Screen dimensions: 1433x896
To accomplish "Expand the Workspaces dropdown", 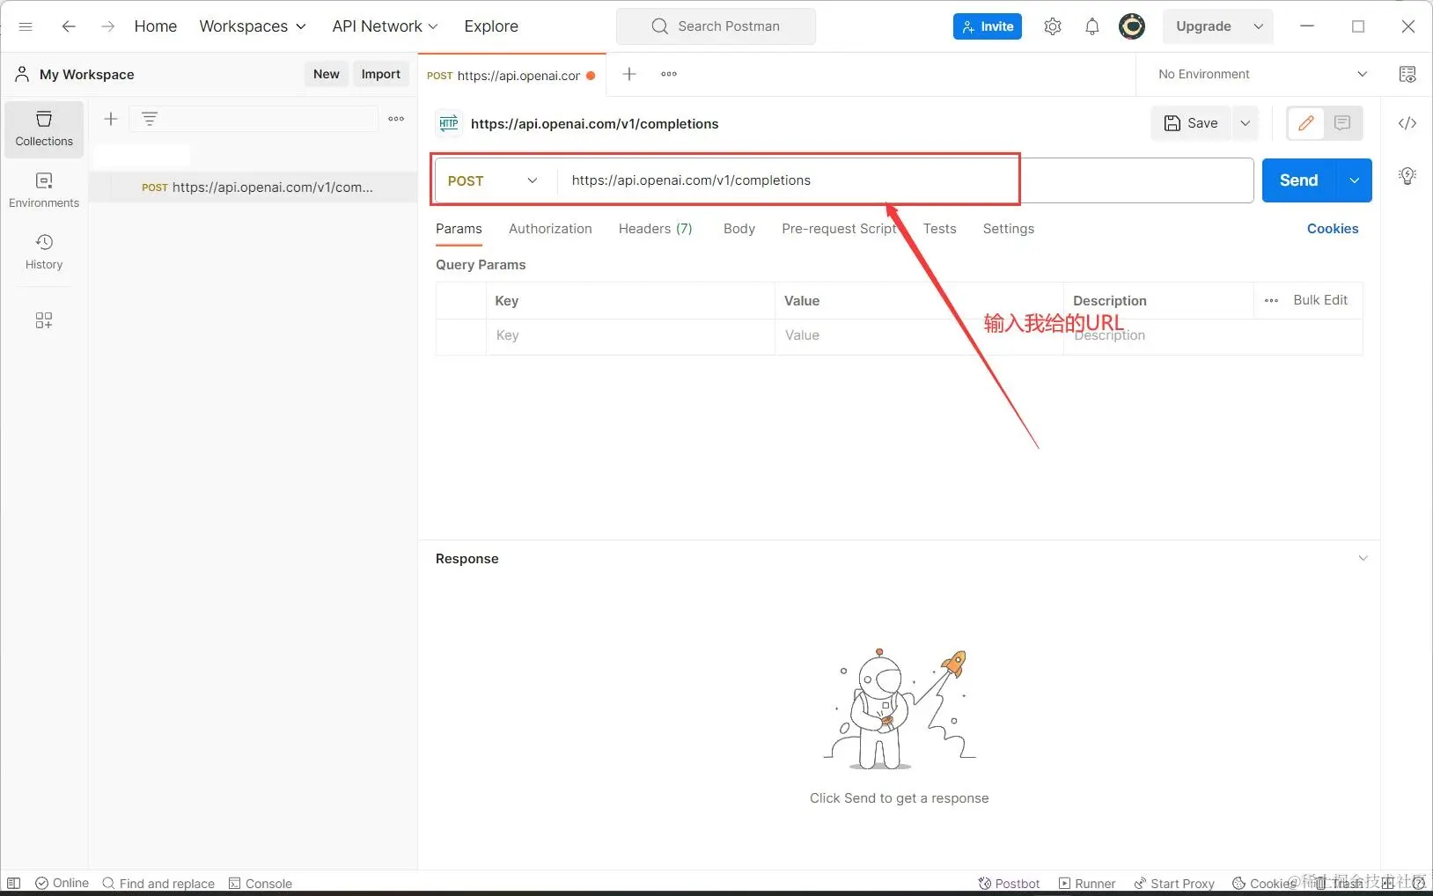I will tap(253, 26).
